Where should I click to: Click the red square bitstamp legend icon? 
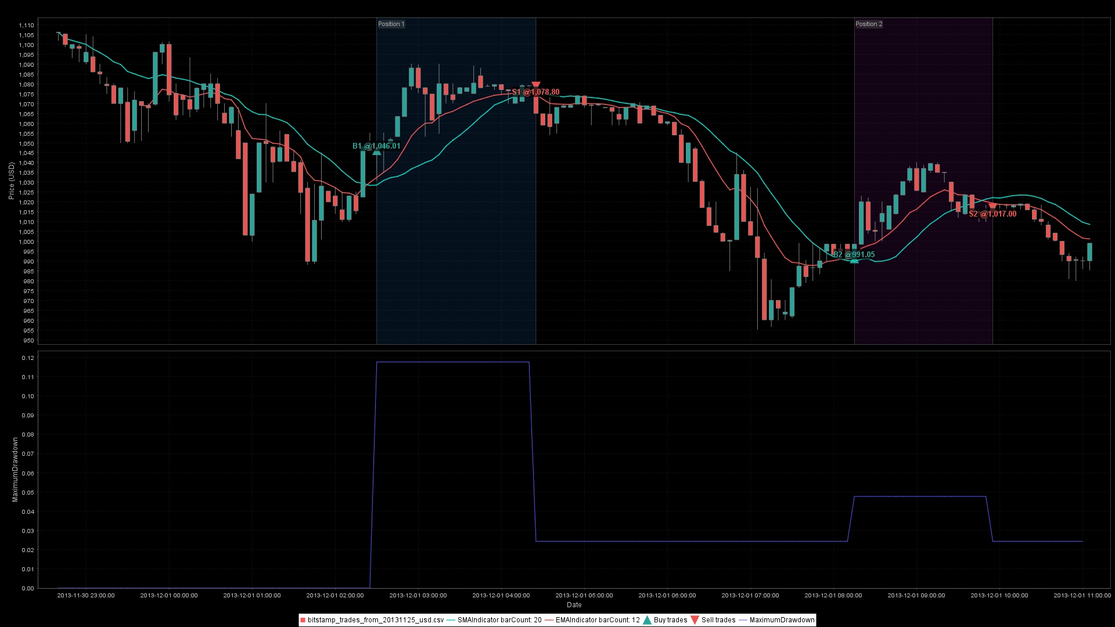303,620
